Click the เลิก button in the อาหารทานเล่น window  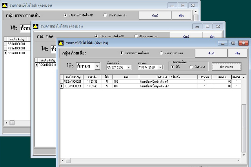181,16
